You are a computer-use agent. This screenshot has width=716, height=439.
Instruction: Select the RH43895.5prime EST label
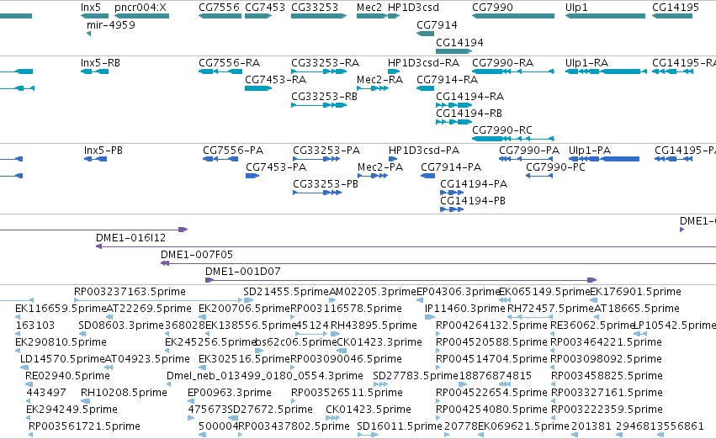[x=374, y=325]
